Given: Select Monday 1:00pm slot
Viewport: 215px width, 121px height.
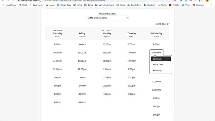Looking at the screenshot, I should [x=107, y=69].
